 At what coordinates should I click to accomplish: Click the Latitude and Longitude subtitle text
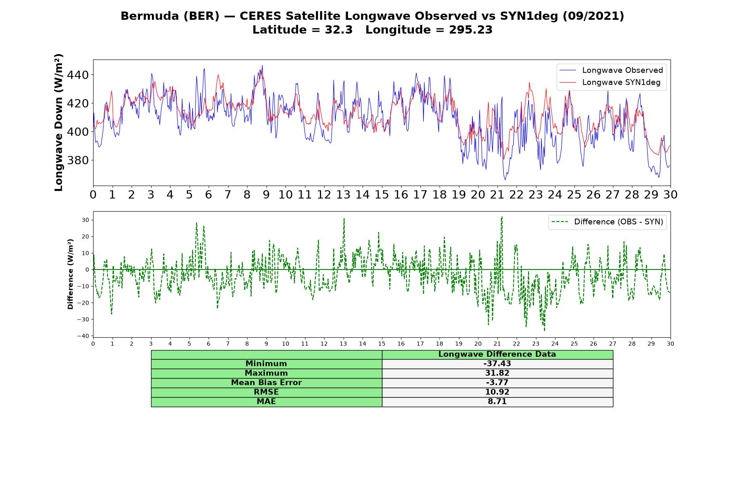(372, 30)
